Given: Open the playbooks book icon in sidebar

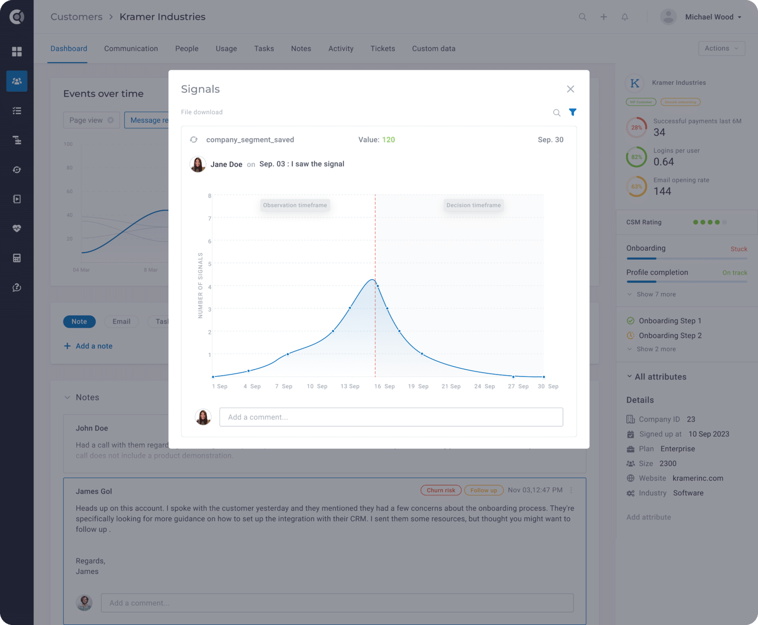Looking at the screenshot, I should (17, 199).
